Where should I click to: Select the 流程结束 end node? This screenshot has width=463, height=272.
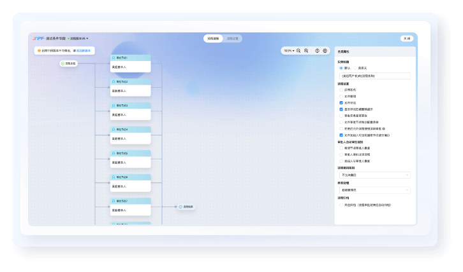(x=186, y=207)
